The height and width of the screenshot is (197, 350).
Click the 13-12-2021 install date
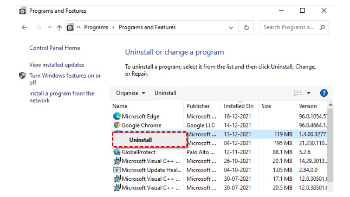click(x=237, y=134)
